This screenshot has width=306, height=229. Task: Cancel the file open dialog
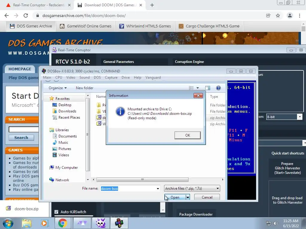pos(207,197)
